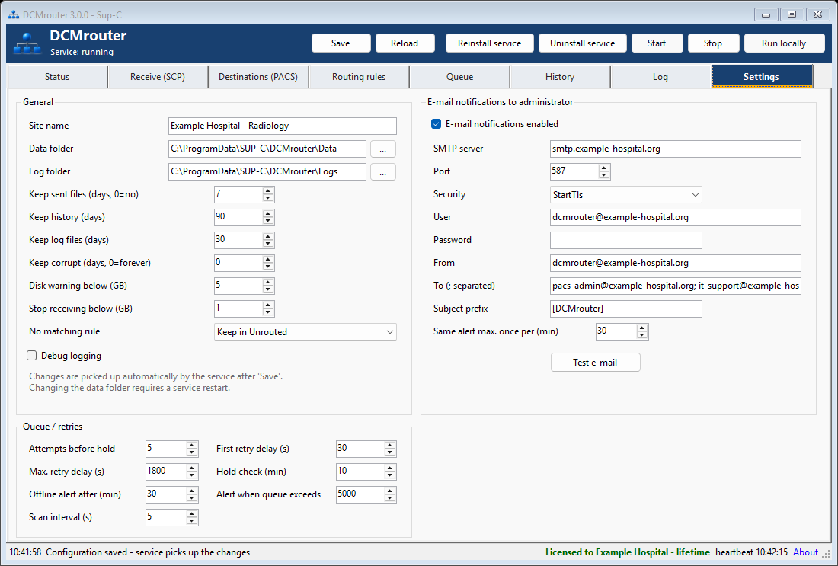Viewport: 838px width, 566px height.
Task: Increase Stop receiving below GB
Action: point(268,305)
